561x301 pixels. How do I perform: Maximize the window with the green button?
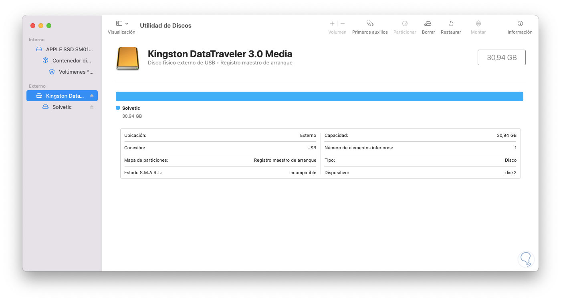coord(49,26)
